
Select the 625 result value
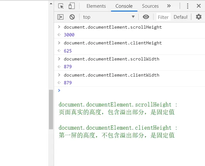(68, 51)
